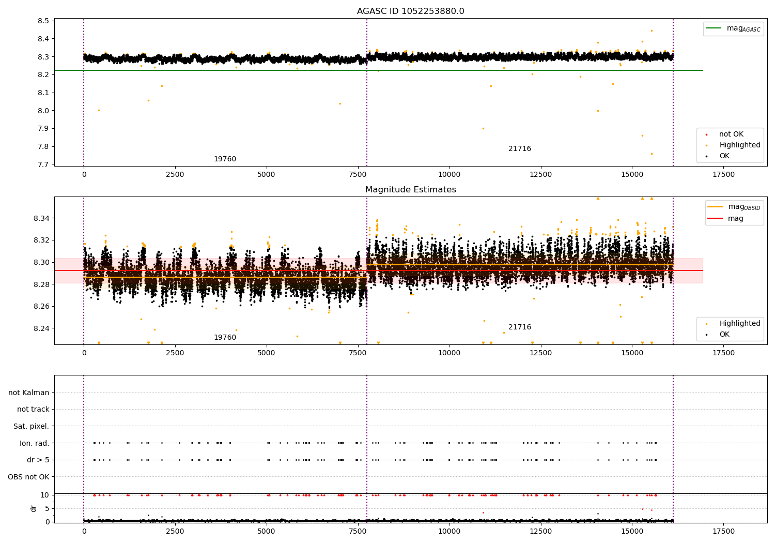Image resolution: width=775 pixels, height=543 pixels.
Task: Click the 'not track' row label
Action: pos(33,410)
